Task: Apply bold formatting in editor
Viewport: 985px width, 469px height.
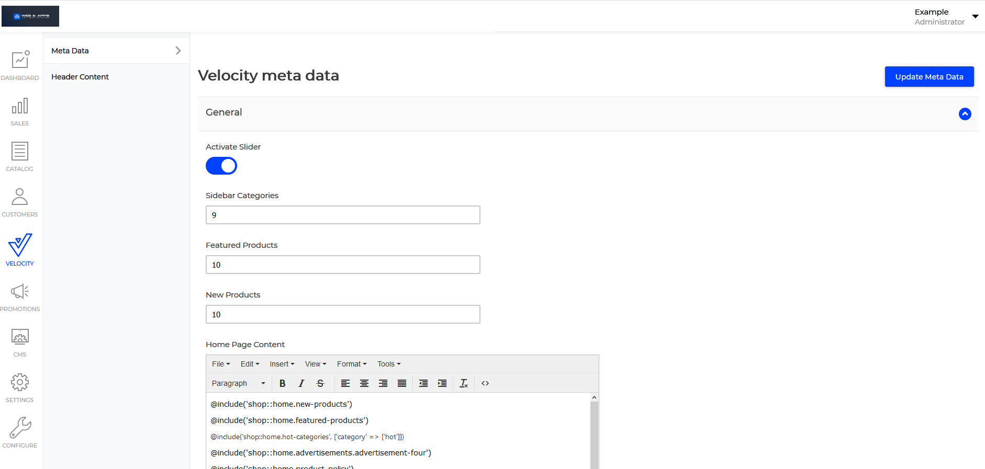Action: [282, 383]
